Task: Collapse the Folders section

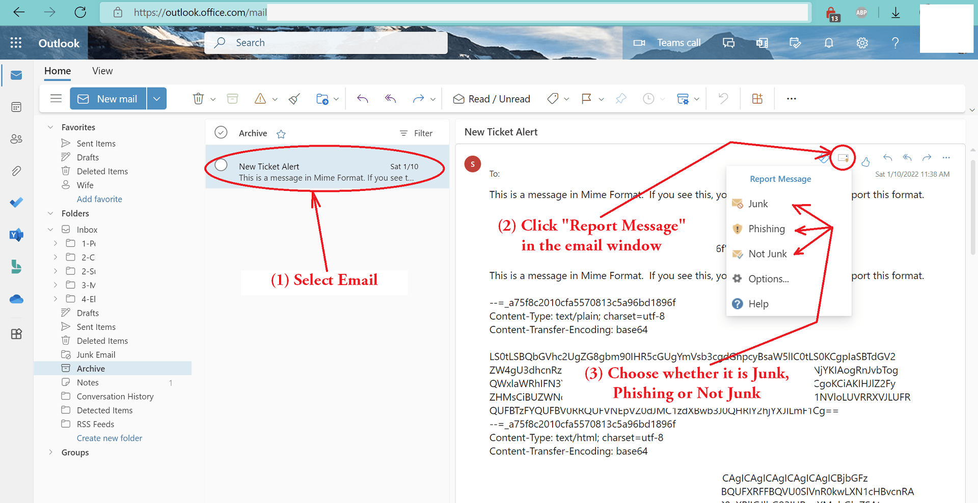Action: [x=50, y=213]
